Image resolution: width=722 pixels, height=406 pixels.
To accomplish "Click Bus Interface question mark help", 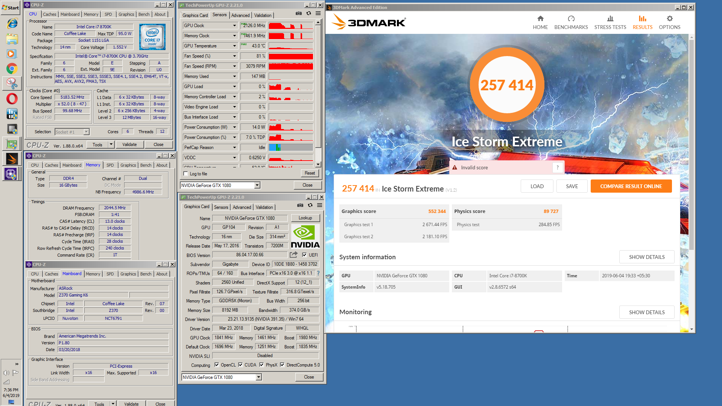I will coord(318,273).
